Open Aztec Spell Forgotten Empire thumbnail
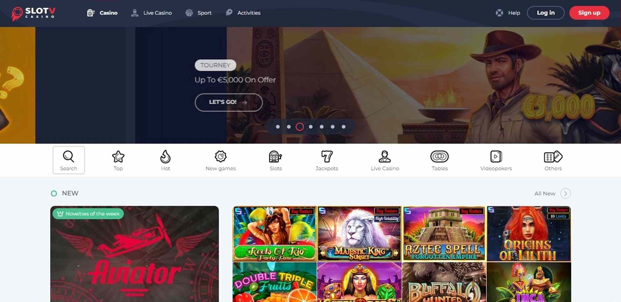This screenshot has width=621, height=302. (x=444, y=234)
